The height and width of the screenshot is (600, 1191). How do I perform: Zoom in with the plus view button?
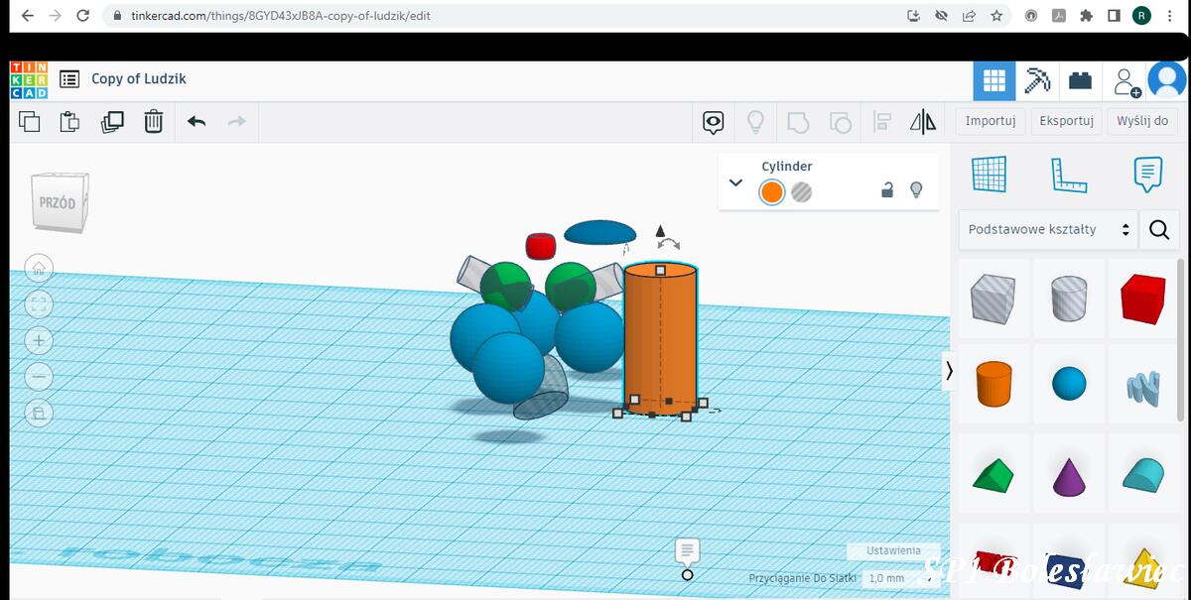(39, 340)
